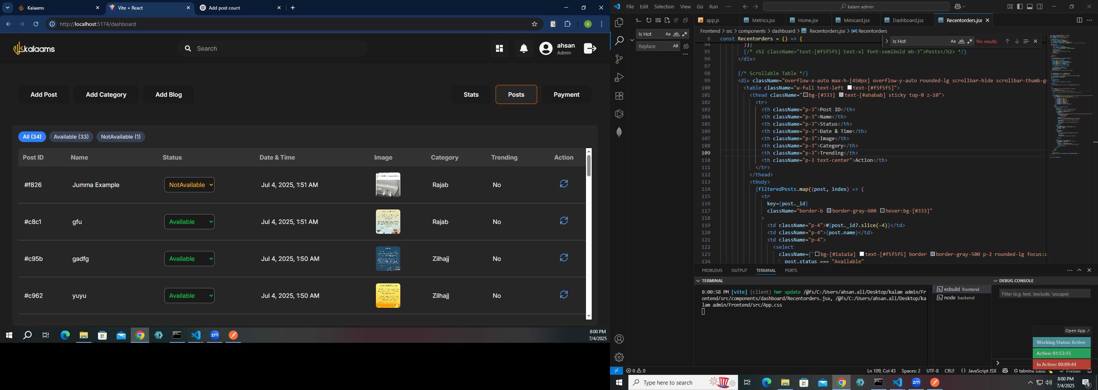Toggle Match Whole Word in editor find widget
Screen dimensions: 1098x390
pyautogui.click(x=962, y=41)
